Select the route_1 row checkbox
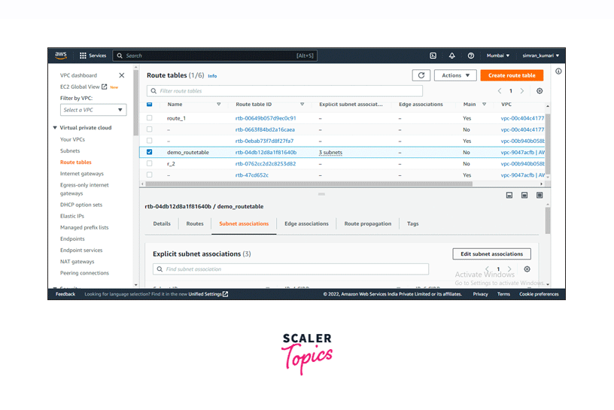The image size is (614, 410). tap(149, 118)
